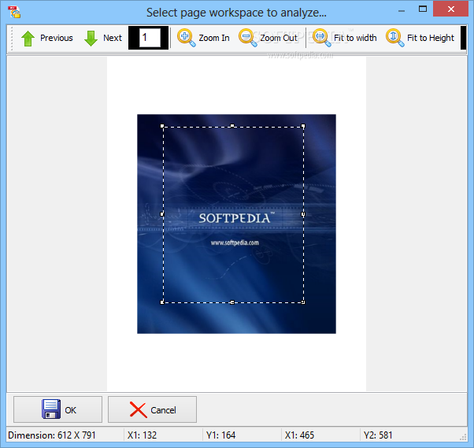Click the green Next page arrow icon

(91, 39)
